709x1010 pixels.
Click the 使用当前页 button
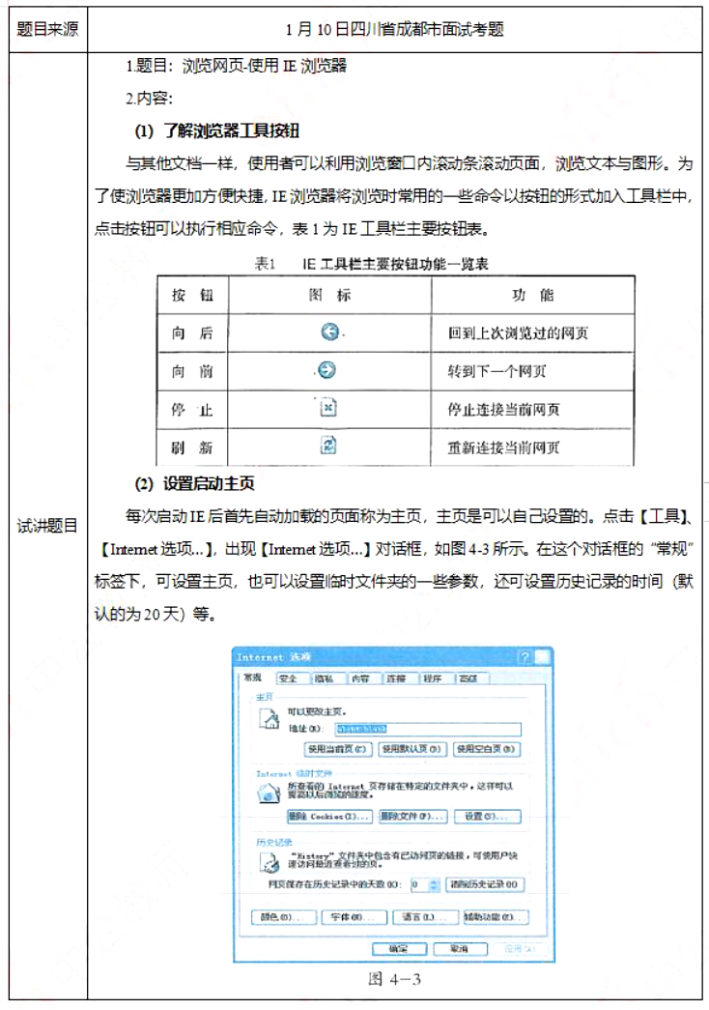pyautogui.click(x=337, y=749)
